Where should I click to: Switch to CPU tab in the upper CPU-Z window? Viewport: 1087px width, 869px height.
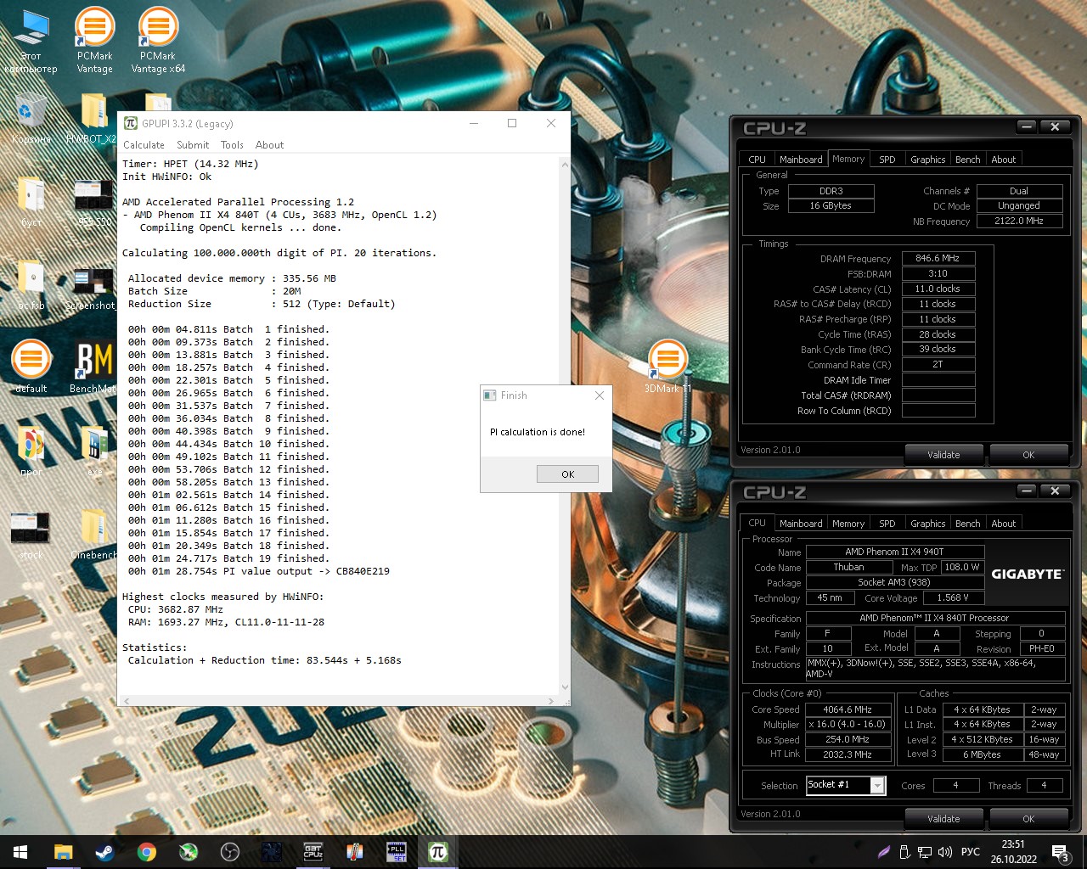pyautogui.click(x=757, y=160)
